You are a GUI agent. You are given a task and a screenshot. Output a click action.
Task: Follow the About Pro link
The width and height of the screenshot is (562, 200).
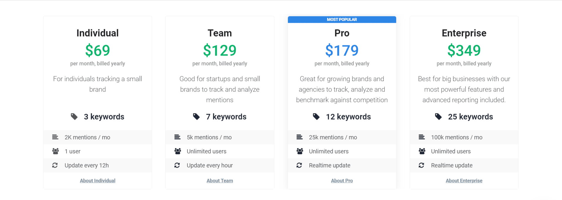pos(342,181)
